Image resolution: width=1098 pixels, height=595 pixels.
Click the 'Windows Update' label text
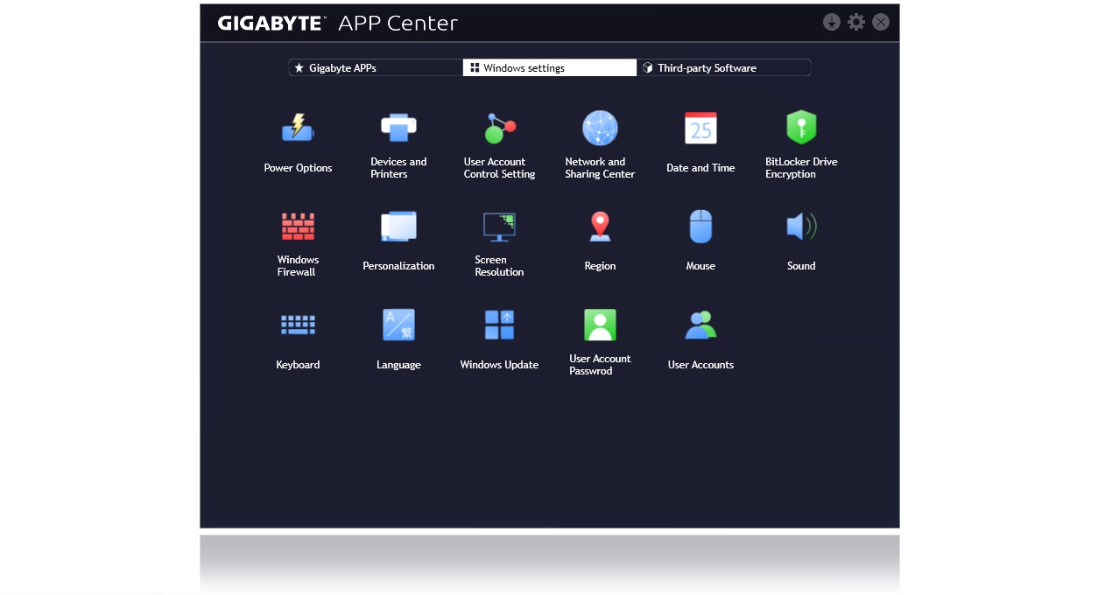tap(499, 365)
